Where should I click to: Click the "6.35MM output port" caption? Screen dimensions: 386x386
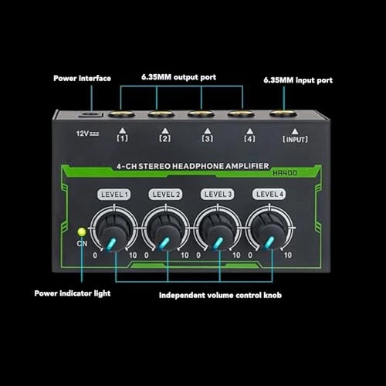pos(179,77)
